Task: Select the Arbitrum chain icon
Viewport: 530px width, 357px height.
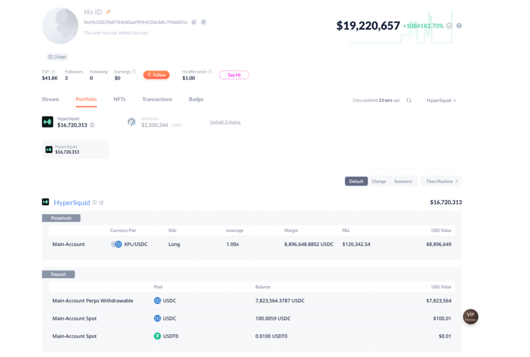Action: click(131, 122)
